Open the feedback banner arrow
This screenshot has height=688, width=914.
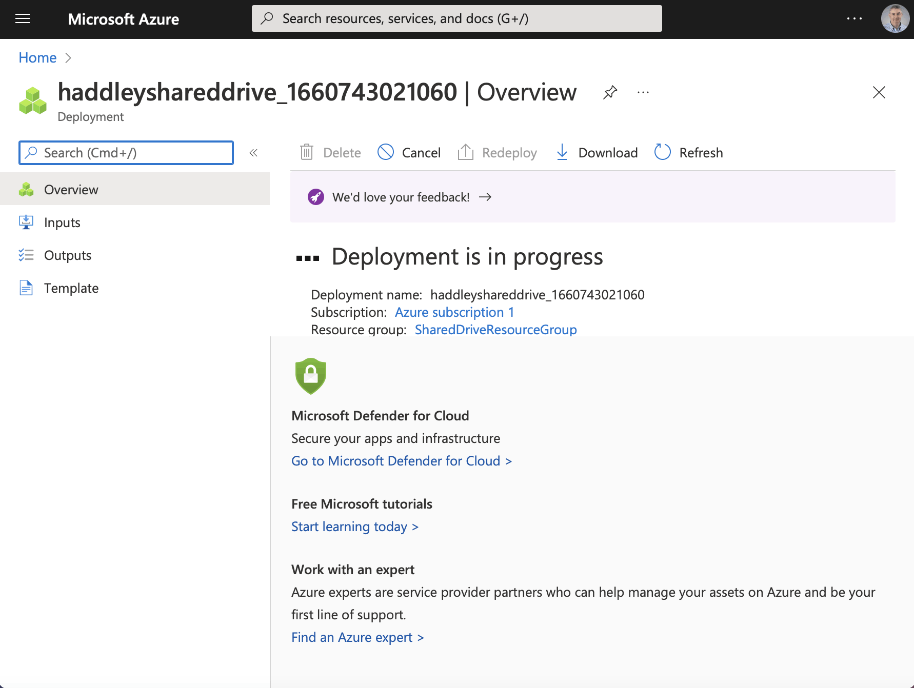click(485, 197)
